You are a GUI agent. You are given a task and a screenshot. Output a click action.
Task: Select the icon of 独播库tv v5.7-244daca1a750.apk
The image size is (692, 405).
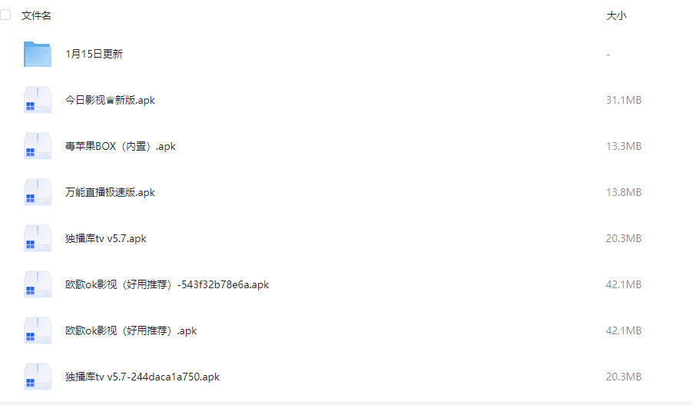click(38, 377)
